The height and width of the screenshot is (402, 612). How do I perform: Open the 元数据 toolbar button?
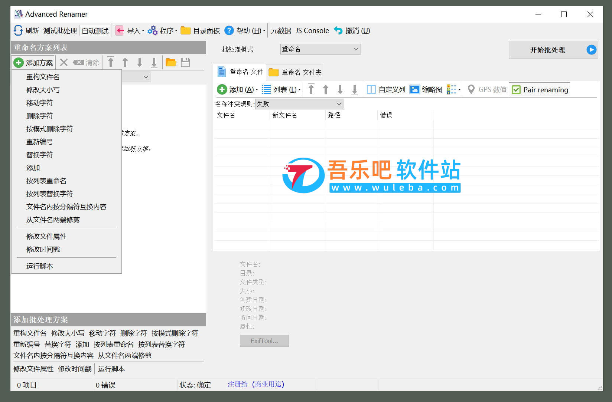(x=281, y=30)
